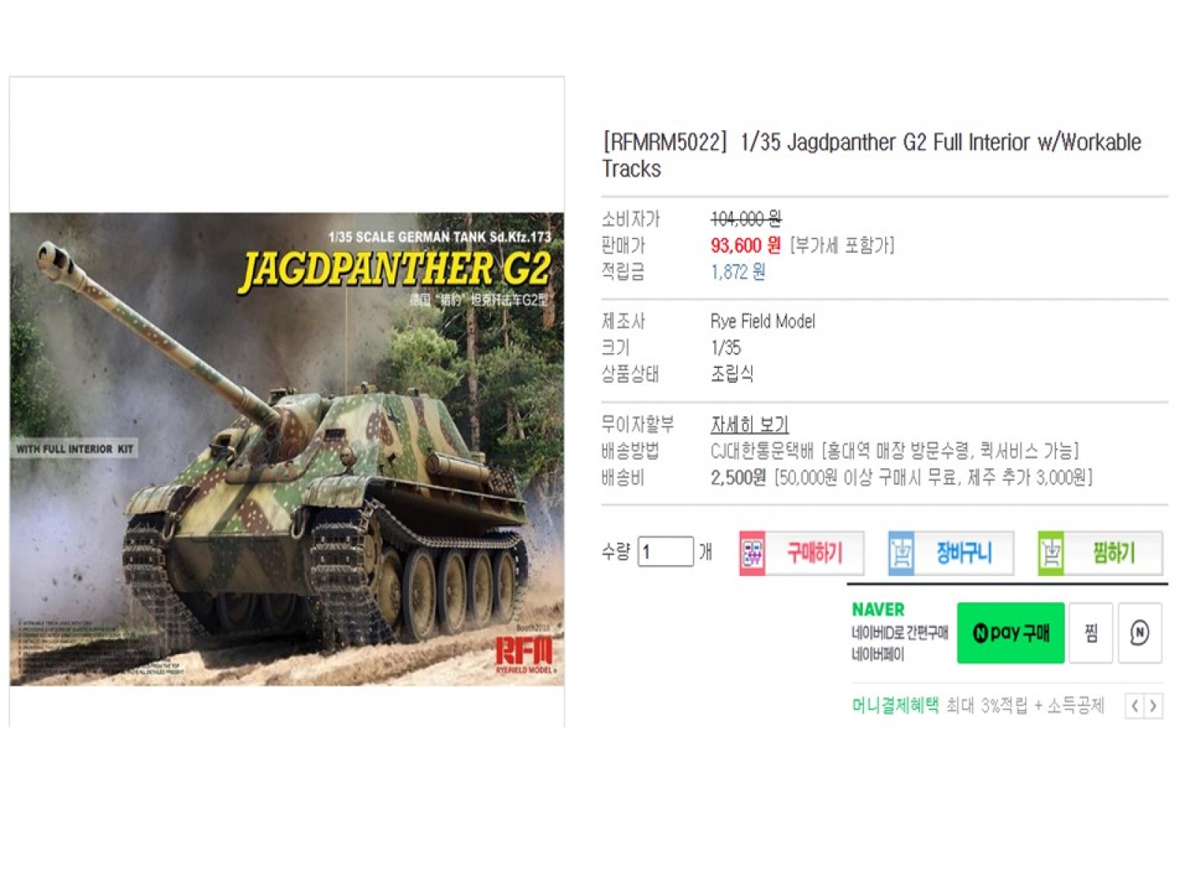The height and width of the screenshot is (892, 1190).
Task: Click the 수량 quantity input field
Action: 666,552
